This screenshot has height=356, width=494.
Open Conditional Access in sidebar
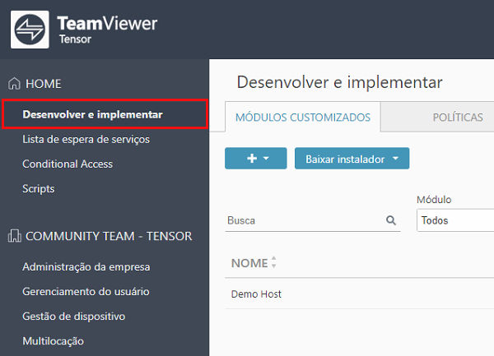[x=68, y=164]
